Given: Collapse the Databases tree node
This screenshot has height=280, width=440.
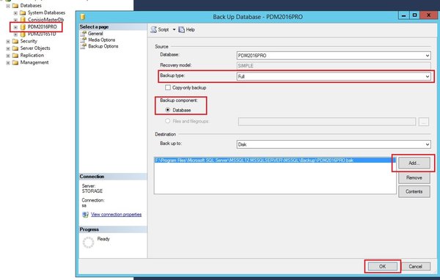Looking at the screenshot, I should point(8,6).
